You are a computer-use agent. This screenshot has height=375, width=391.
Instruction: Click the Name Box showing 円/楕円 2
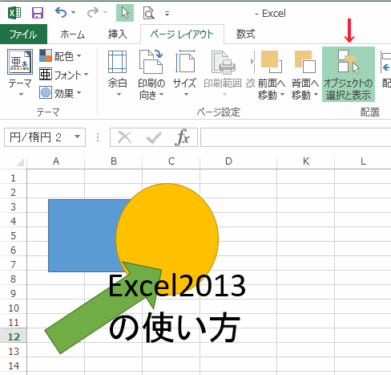click(x=38, y=137)
